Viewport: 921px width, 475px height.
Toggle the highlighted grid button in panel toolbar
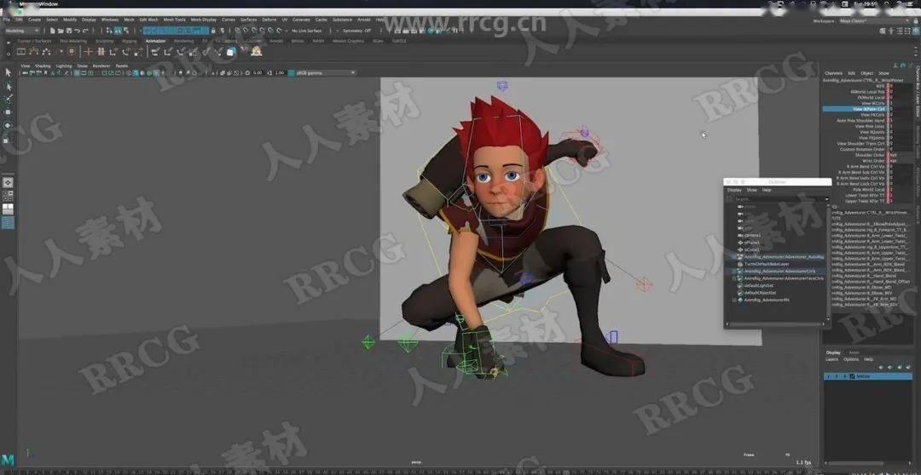pyautogui.click(x=77, y=72)
